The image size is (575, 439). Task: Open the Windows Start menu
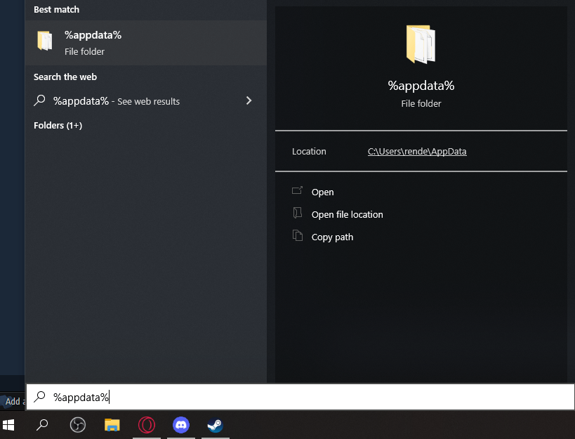point(8,425)
